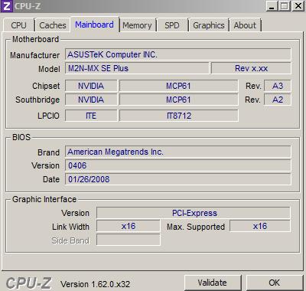
Task: Click the BIOS group title
Action: [x=21, y=137]
